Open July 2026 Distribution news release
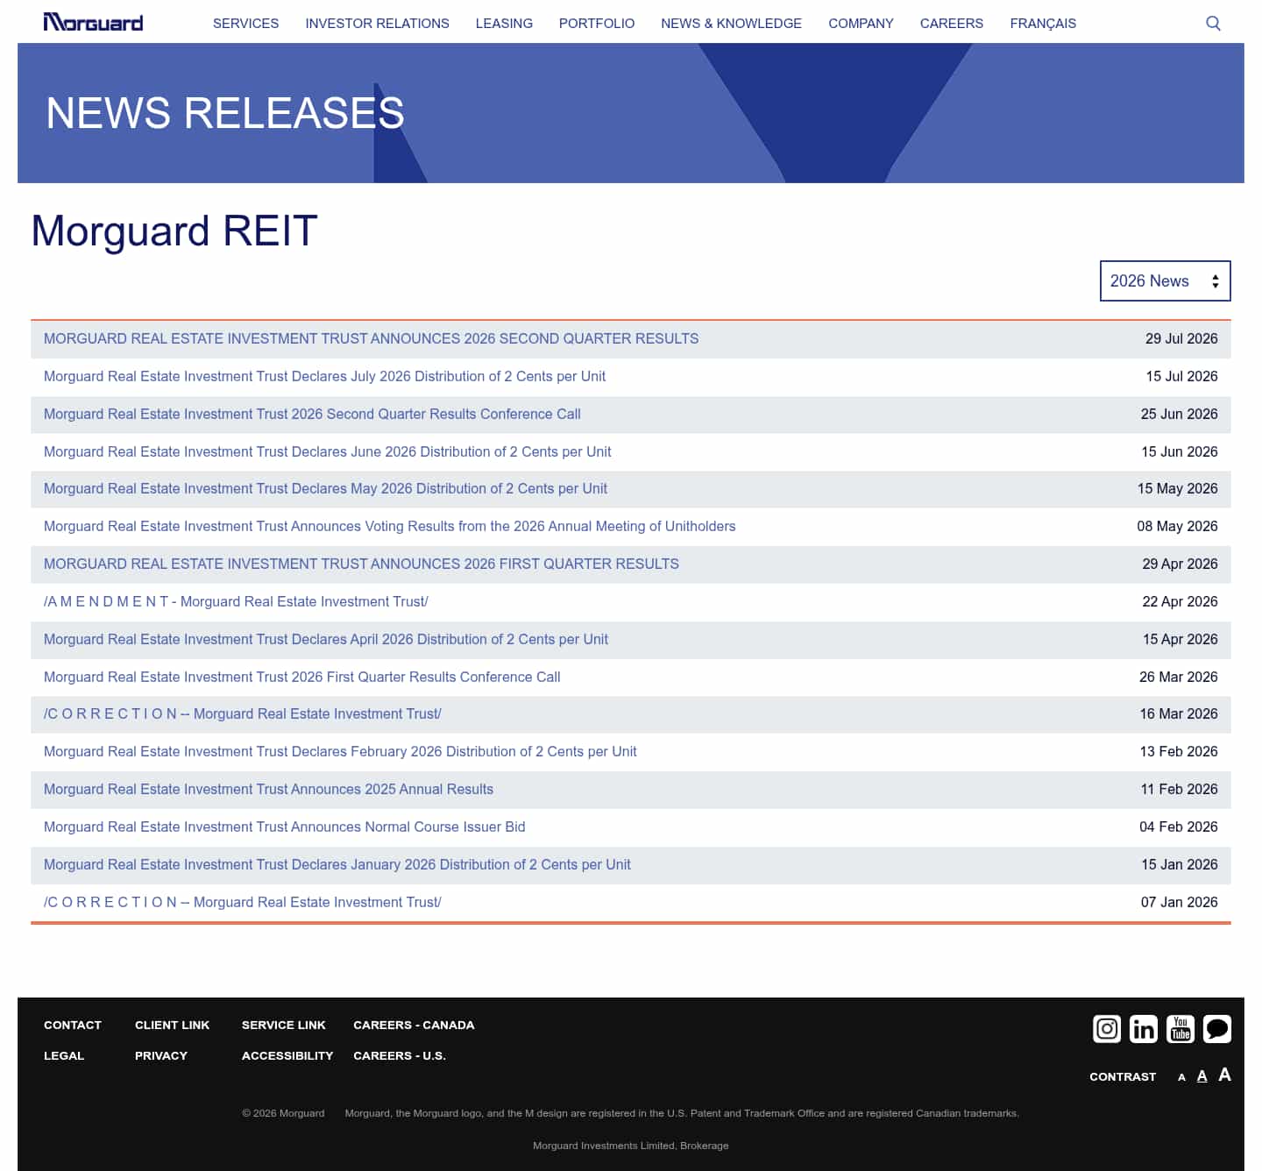Screen dimensions: 1262x1171 pos(324,376)
